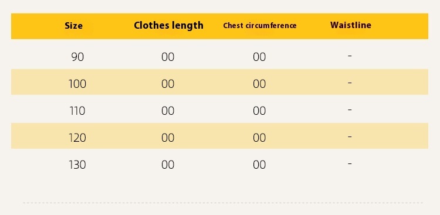Select the size 130 cell
The height and width of the screenshot is (215, 440).
coord(77,165)
